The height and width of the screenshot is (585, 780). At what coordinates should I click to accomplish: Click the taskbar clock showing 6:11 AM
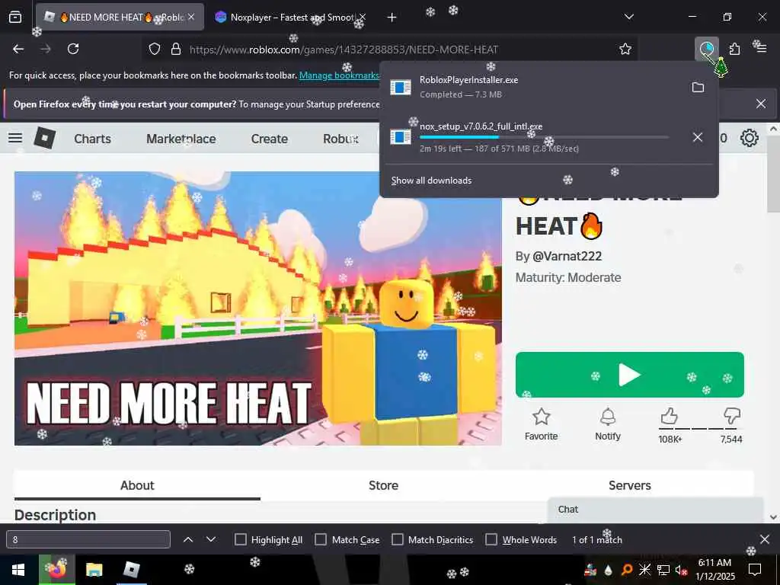click(x=714, y=570)
